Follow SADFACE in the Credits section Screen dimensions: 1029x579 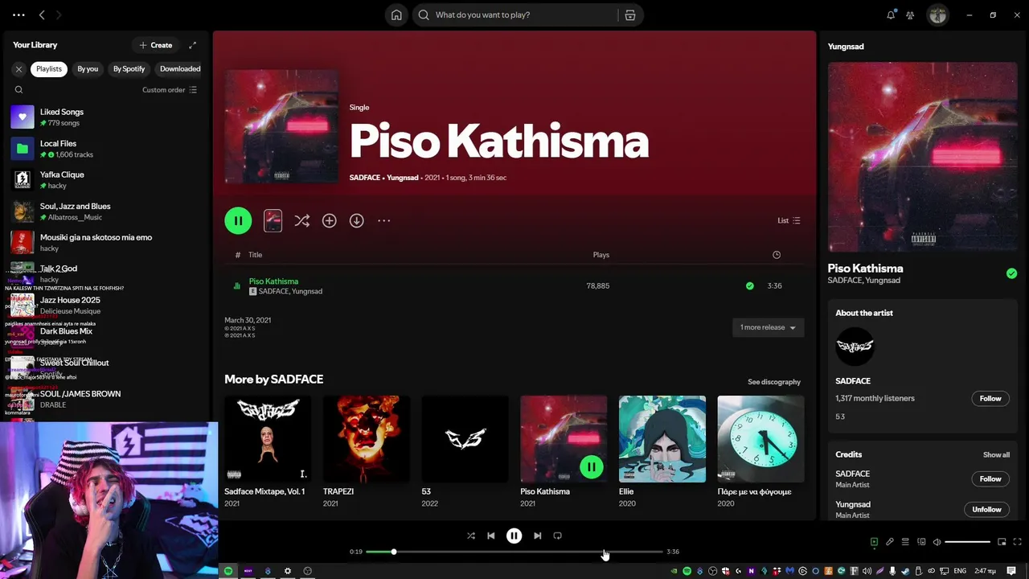[x=990, y=478]
